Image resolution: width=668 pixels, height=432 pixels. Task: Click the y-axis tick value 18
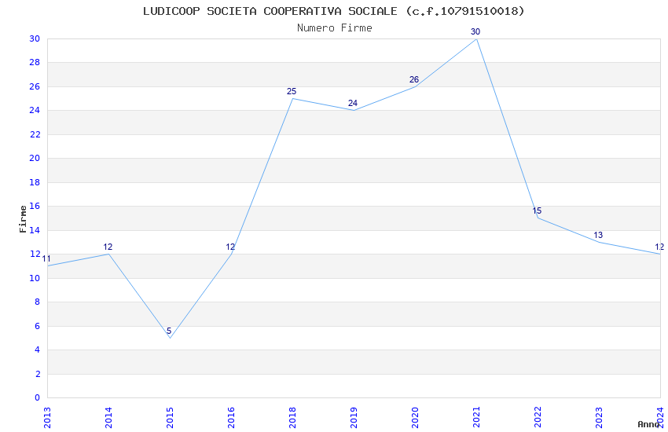35,182
